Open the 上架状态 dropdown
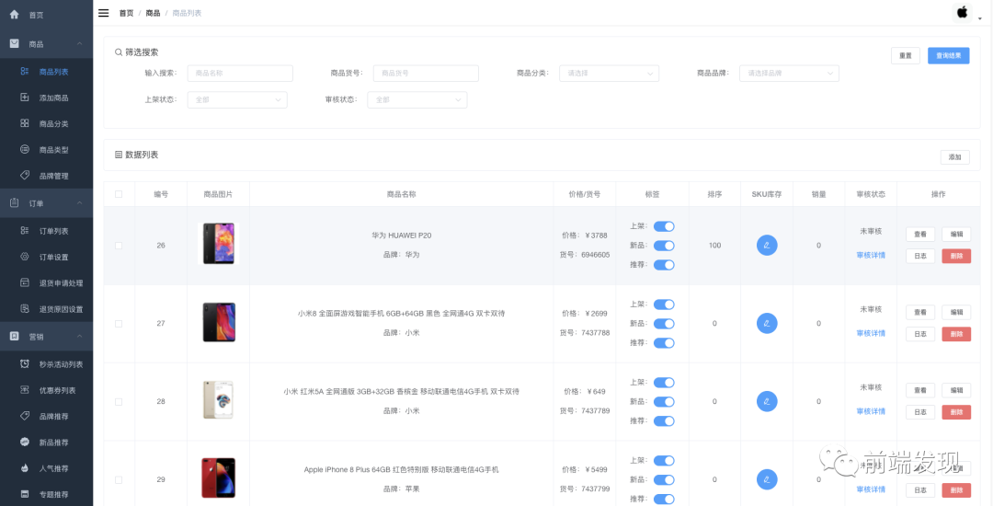 (x=237, y=99)
